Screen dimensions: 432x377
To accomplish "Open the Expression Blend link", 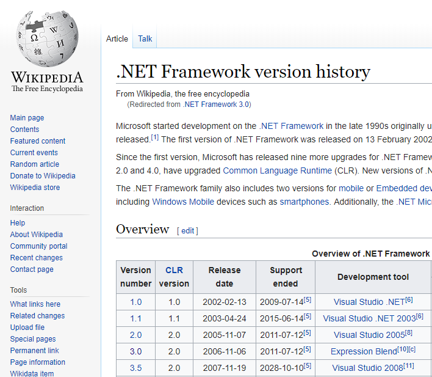I will tap(364, 351).
